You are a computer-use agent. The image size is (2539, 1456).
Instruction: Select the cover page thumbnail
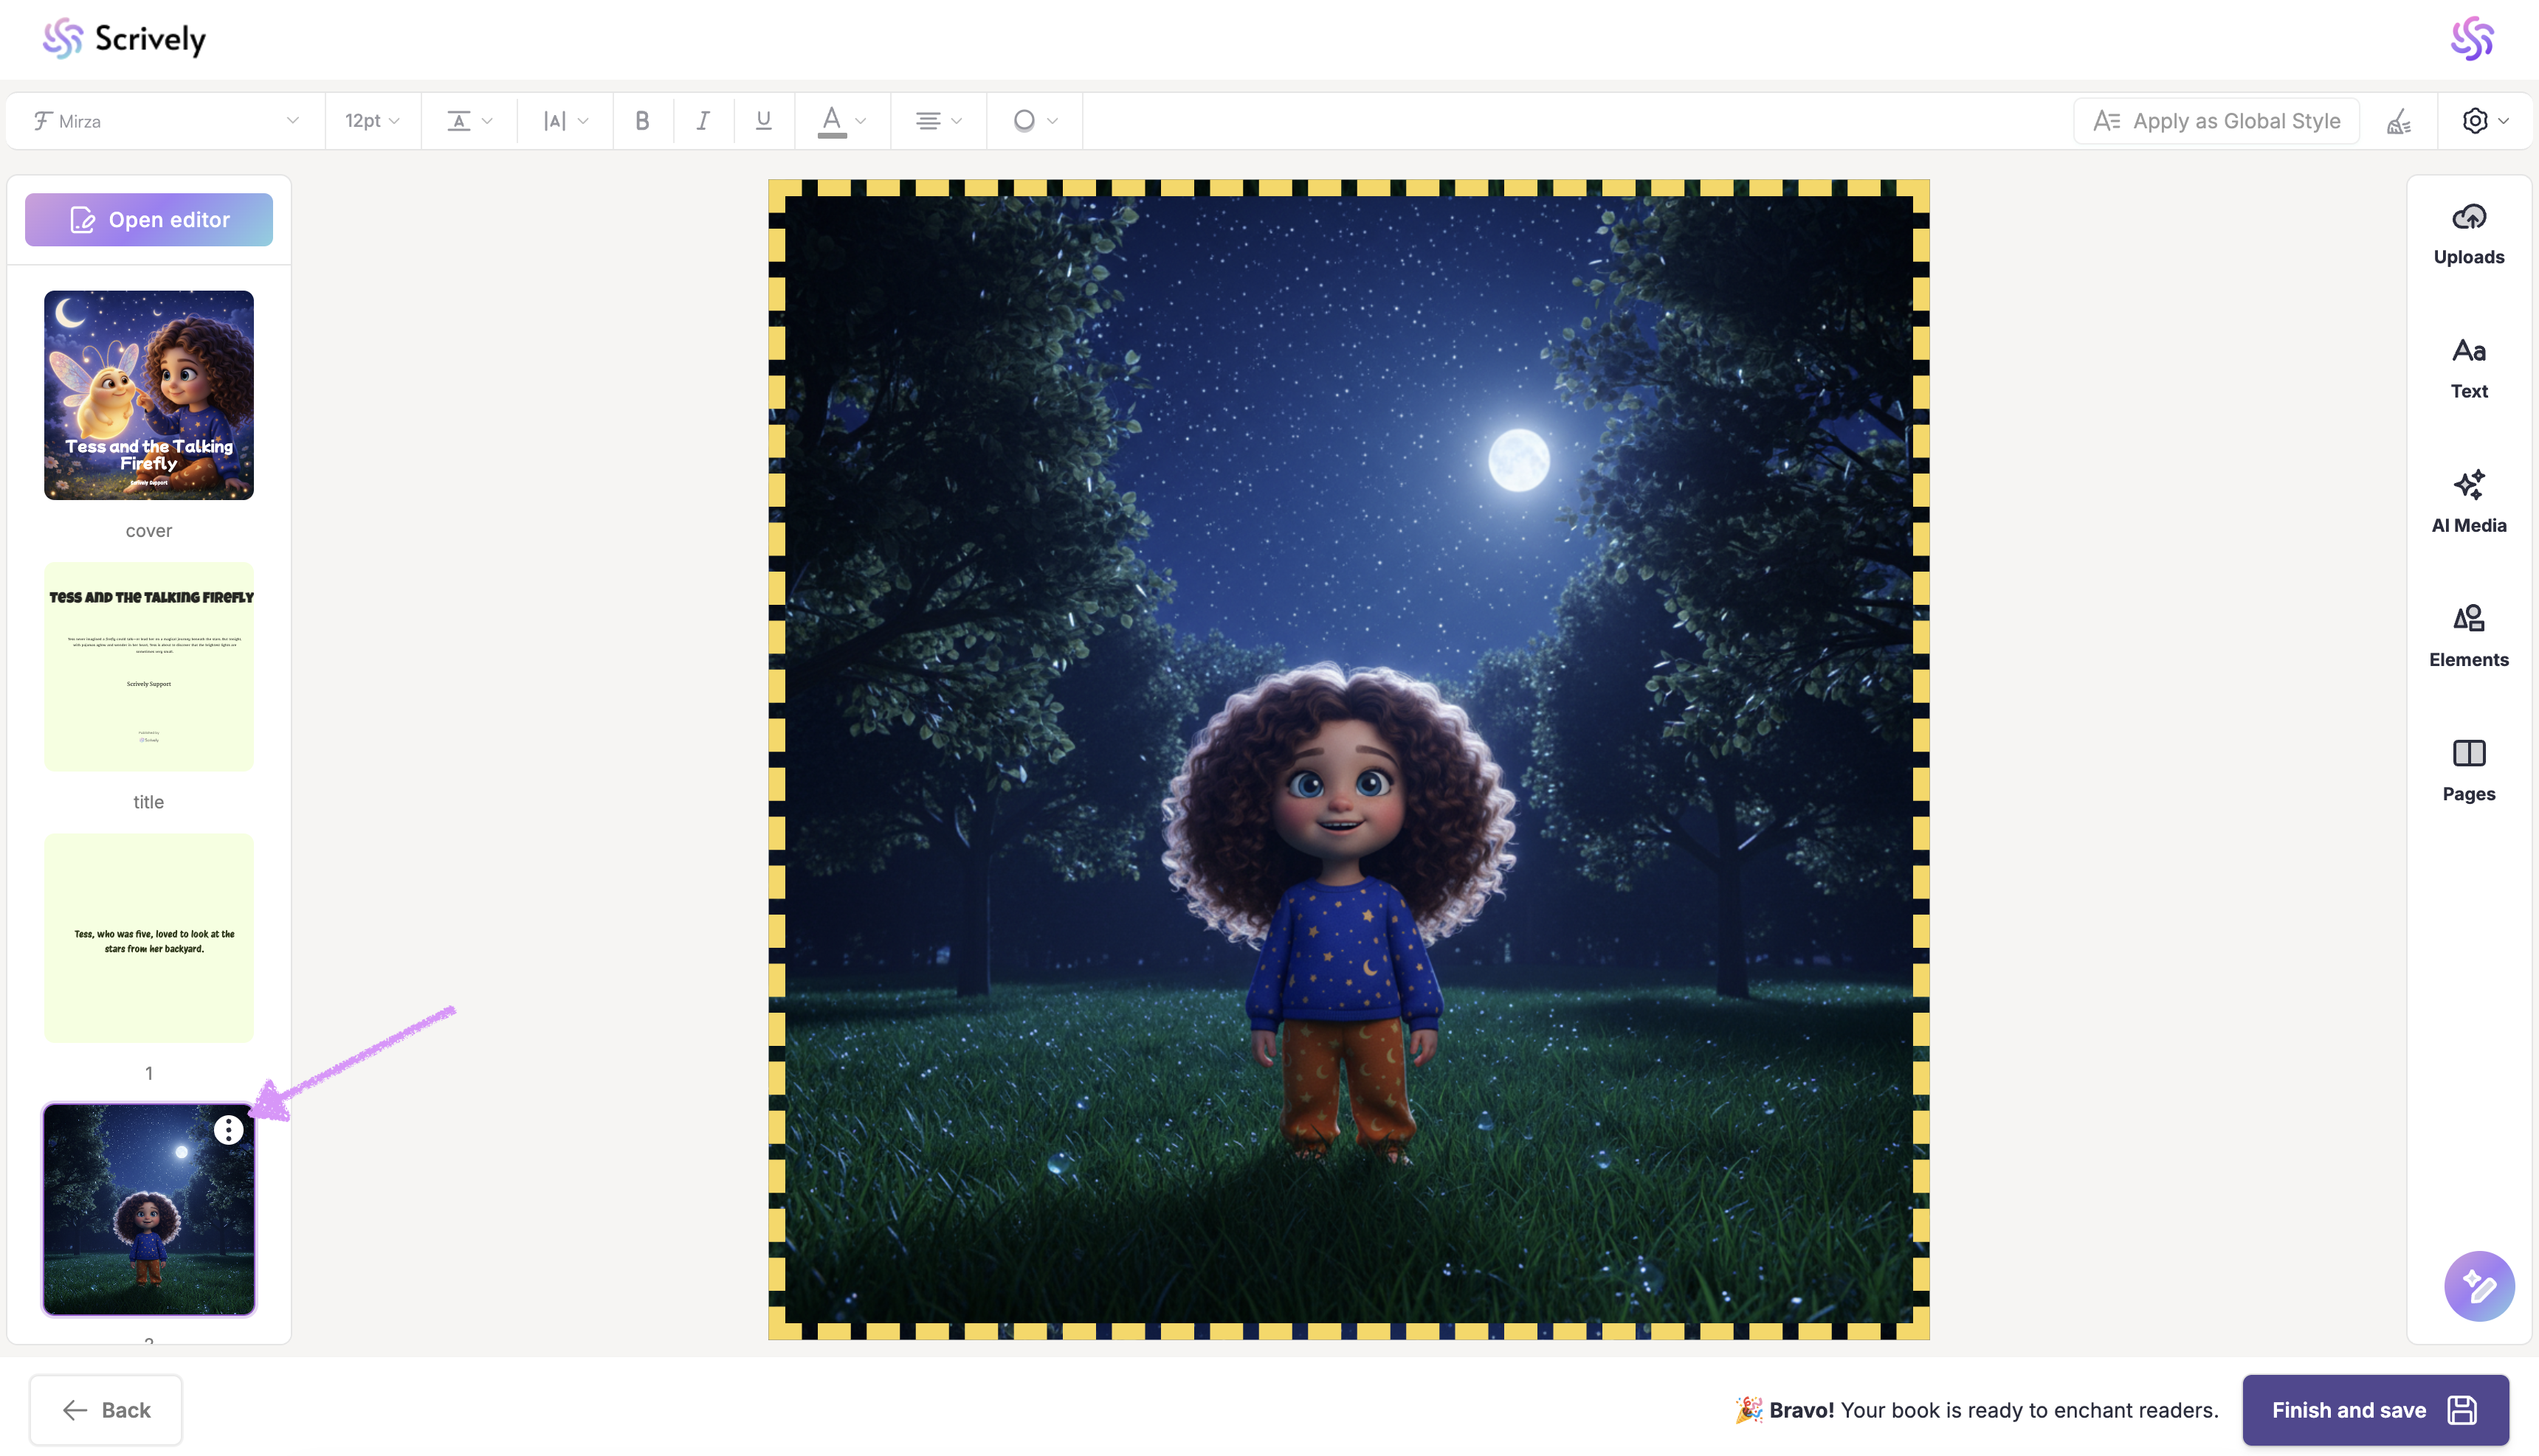point(149,395)
